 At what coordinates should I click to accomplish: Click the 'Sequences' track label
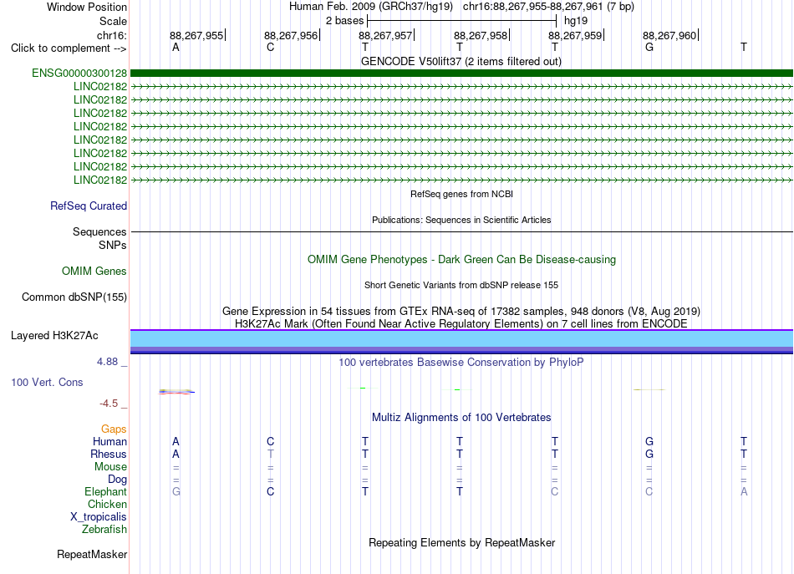pos(99,231)
